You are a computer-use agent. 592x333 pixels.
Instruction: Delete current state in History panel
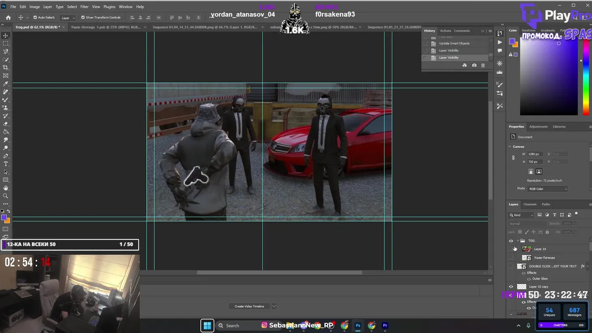coord(483,65)
